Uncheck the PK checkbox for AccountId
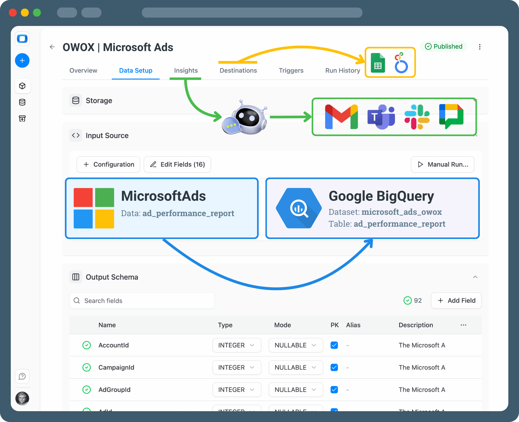The width and height of the screenshot is (519, 422). (334, 345)
